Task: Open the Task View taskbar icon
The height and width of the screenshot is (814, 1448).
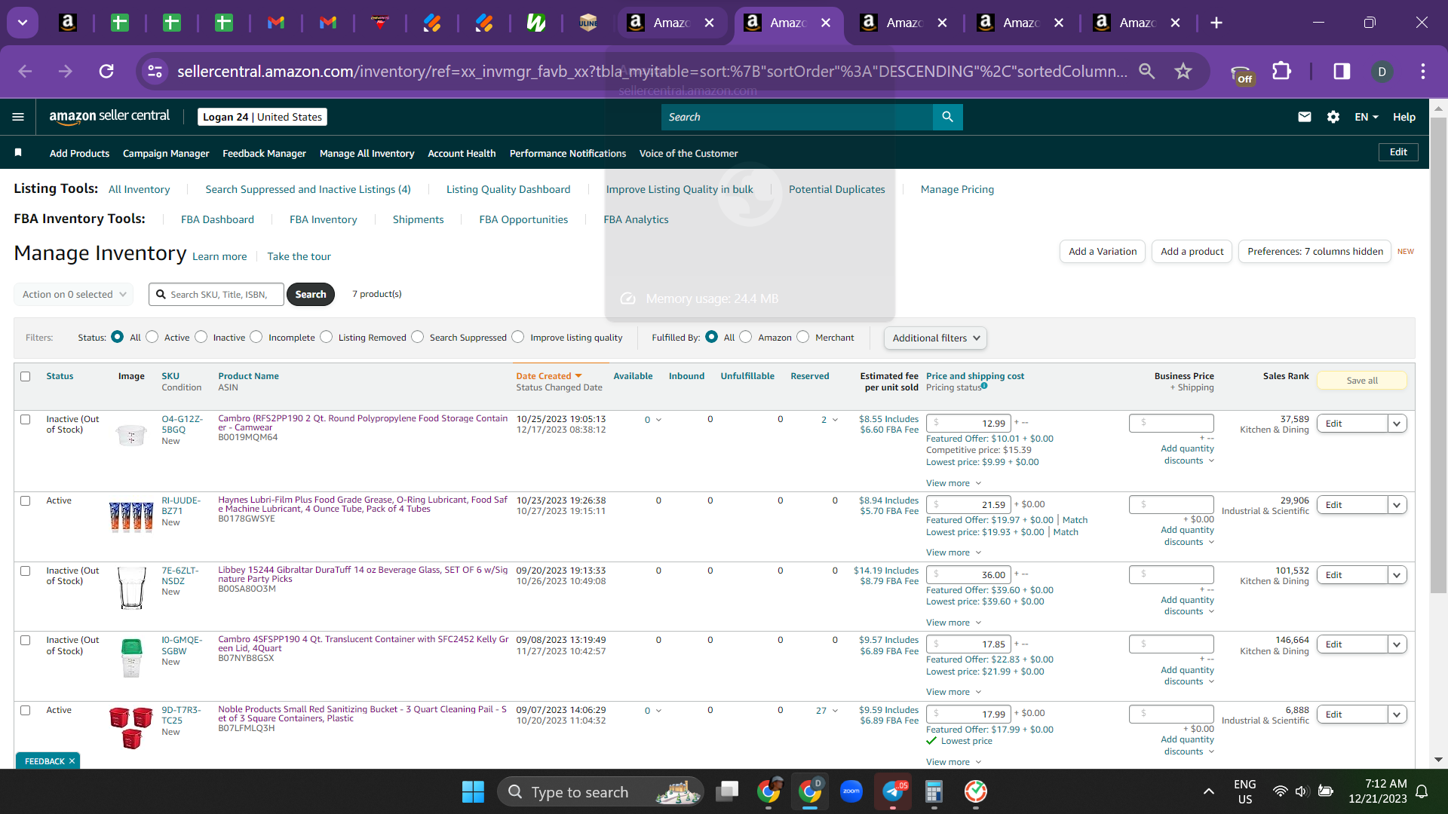Action: click(727, 791)
